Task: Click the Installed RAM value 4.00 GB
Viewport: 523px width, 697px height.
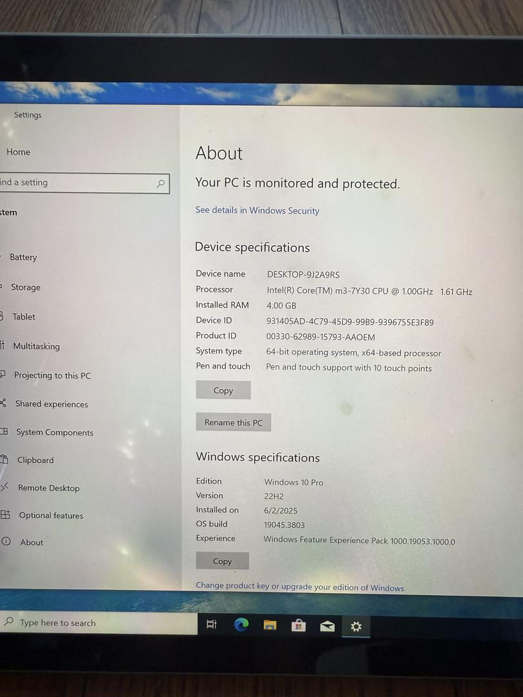Action: click(282, 306)
